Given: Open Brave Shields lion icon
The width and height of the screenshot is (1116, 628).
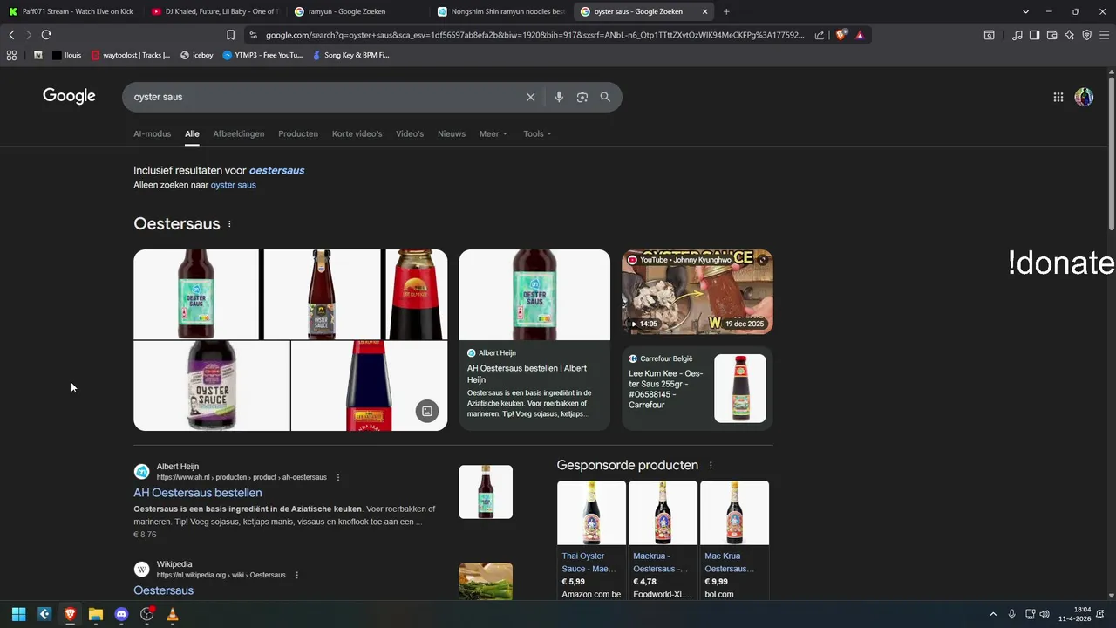Looking at the screenshot, I should (x=840, y=35).
